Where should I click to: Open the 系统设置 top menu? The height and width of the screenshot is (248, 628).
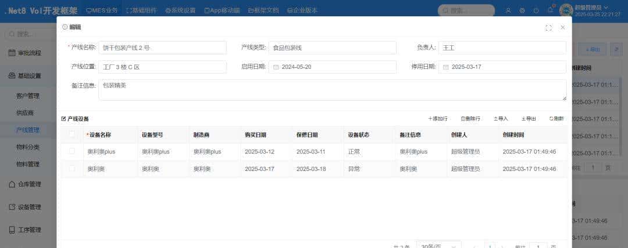click(180, 10)
